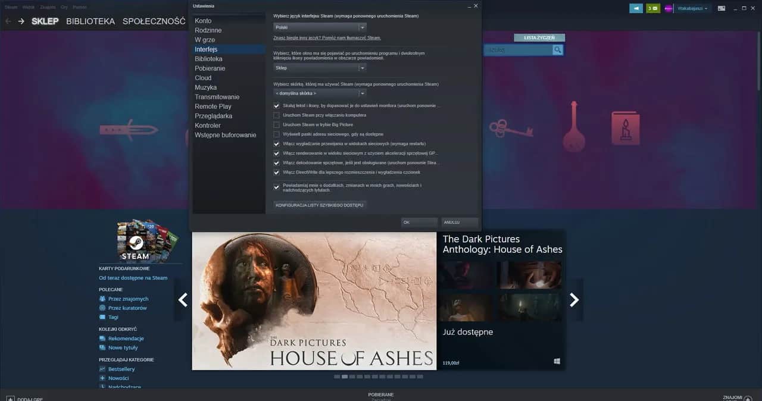Screen dimensions: 762x401
Task: Click the Windows logo on House of Ashes banner
Action: point(557,361)
